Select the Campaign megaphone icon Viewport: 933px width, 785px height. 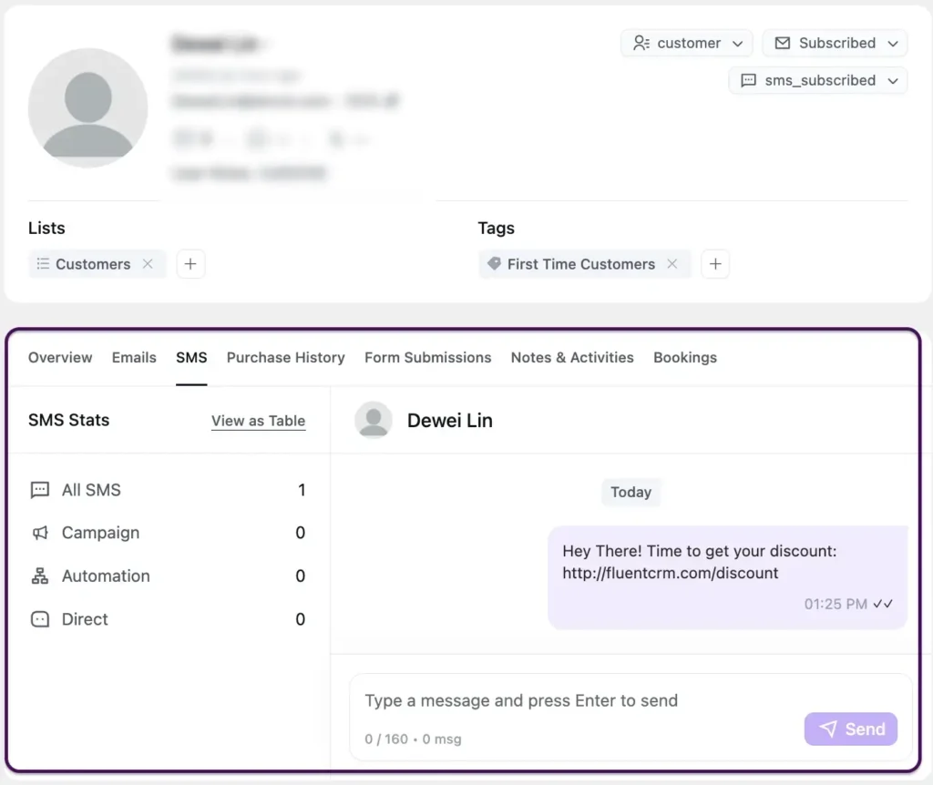tap(38, 533)
